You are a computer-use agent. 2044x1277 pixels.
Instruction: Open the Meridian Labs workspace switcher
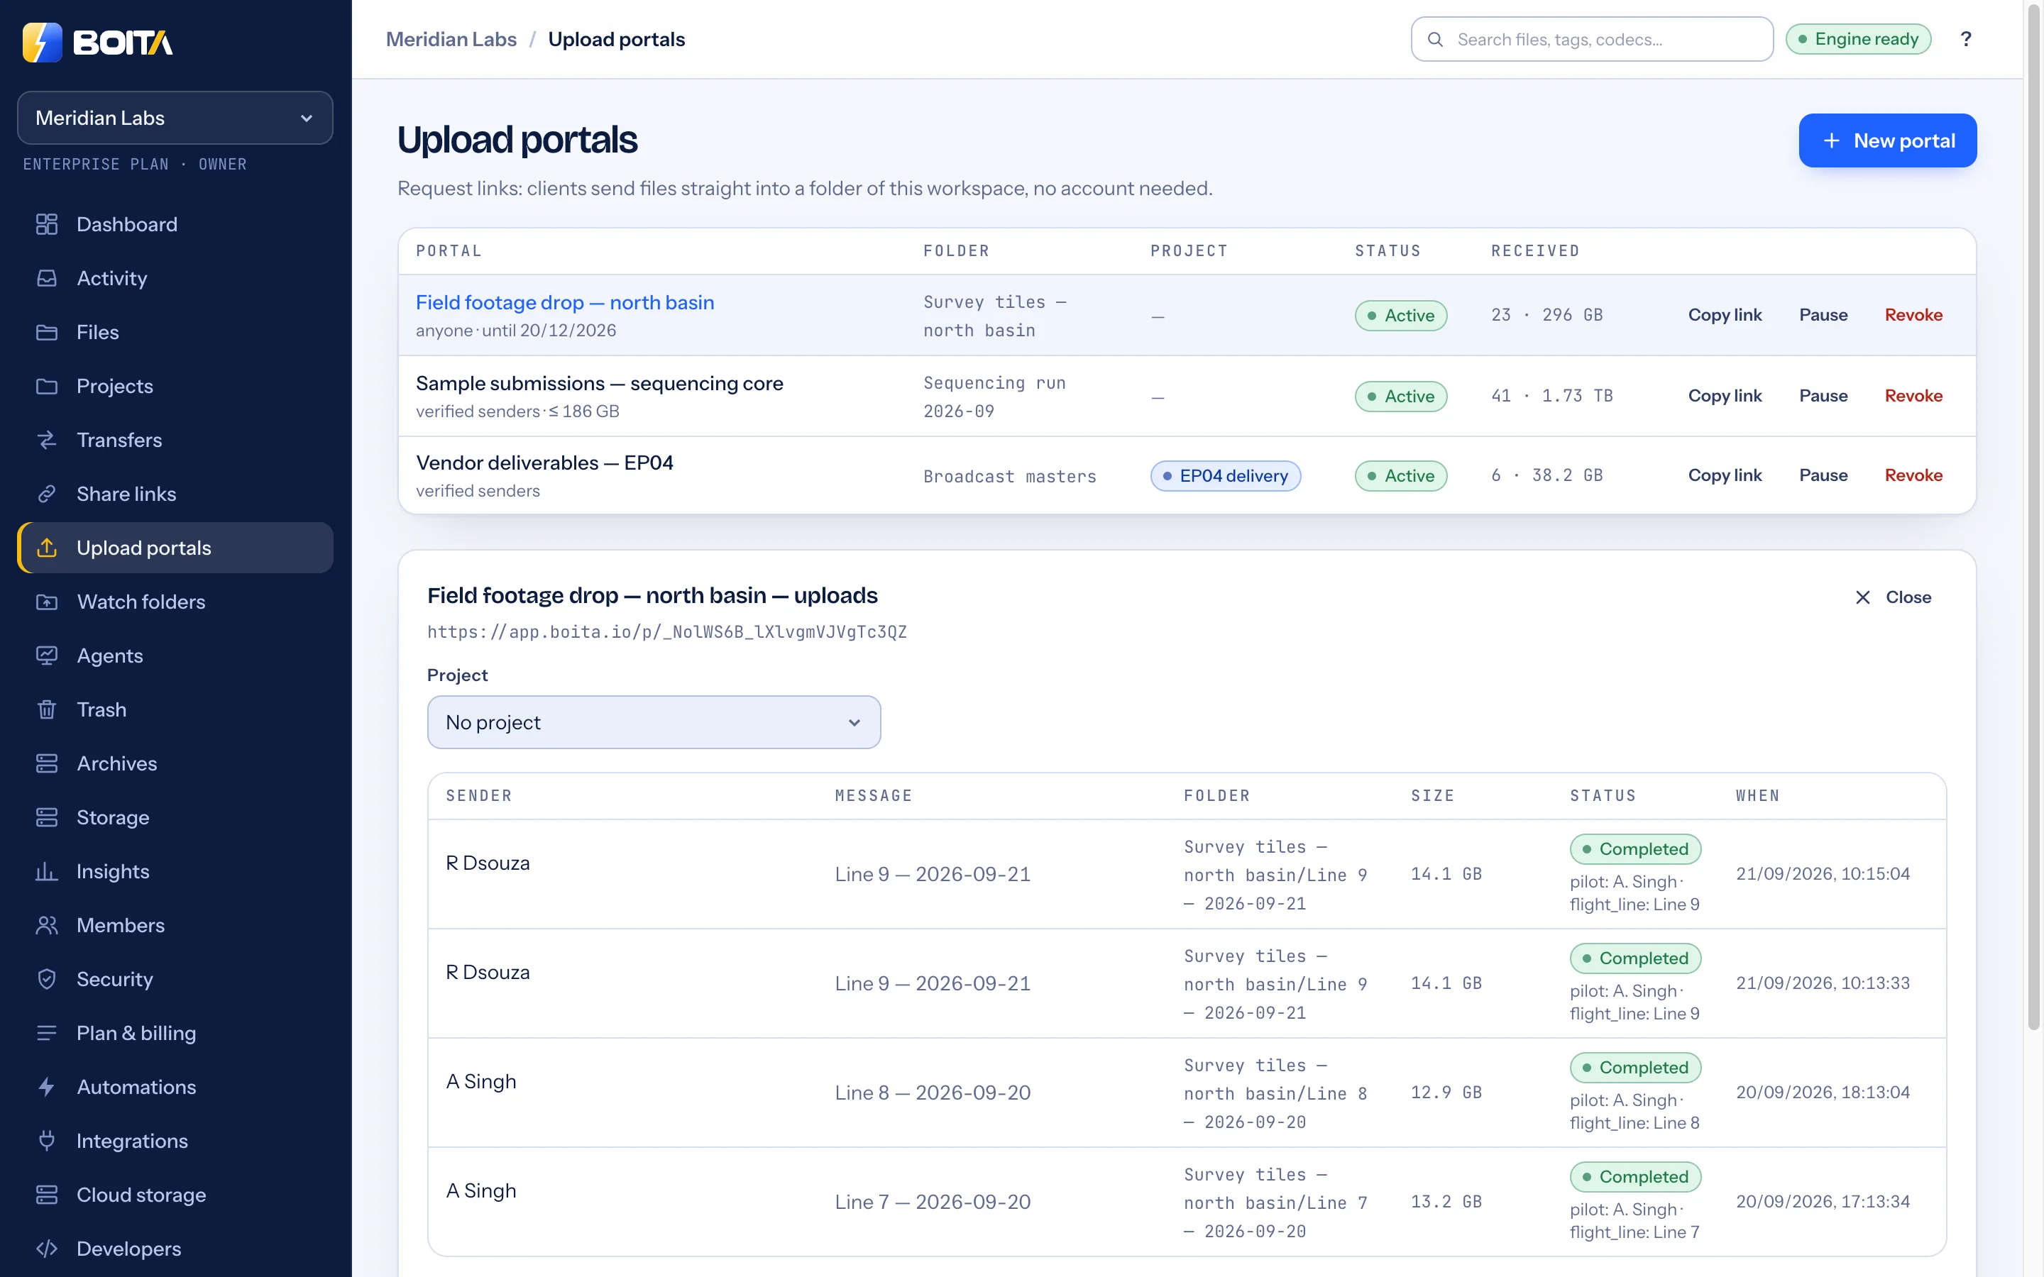point(175,118)
